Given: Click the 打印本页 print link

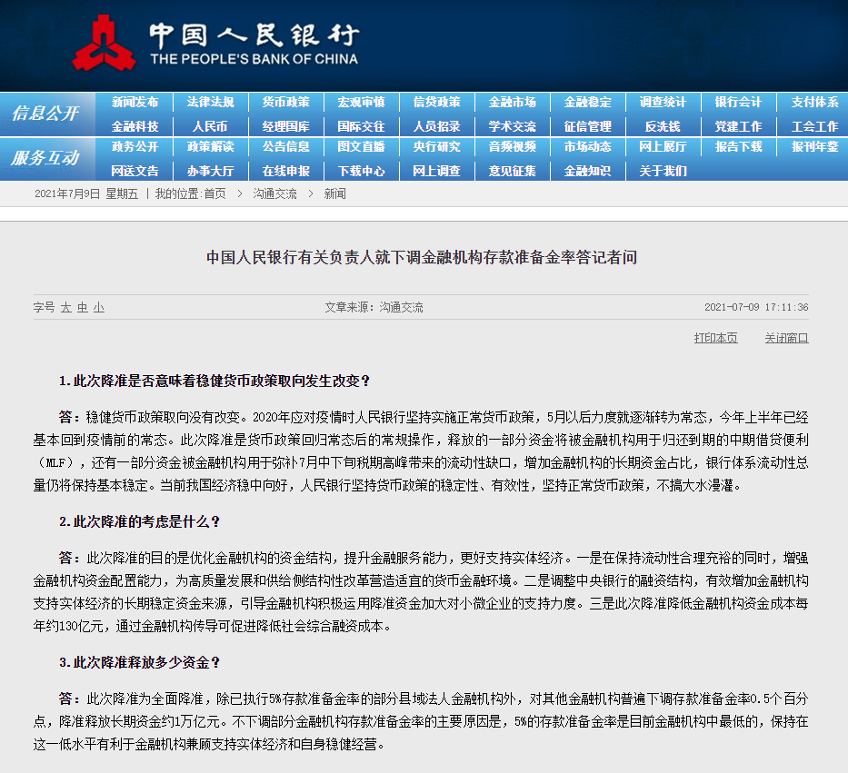Looking at the screenshot, I should coord(715,337).
